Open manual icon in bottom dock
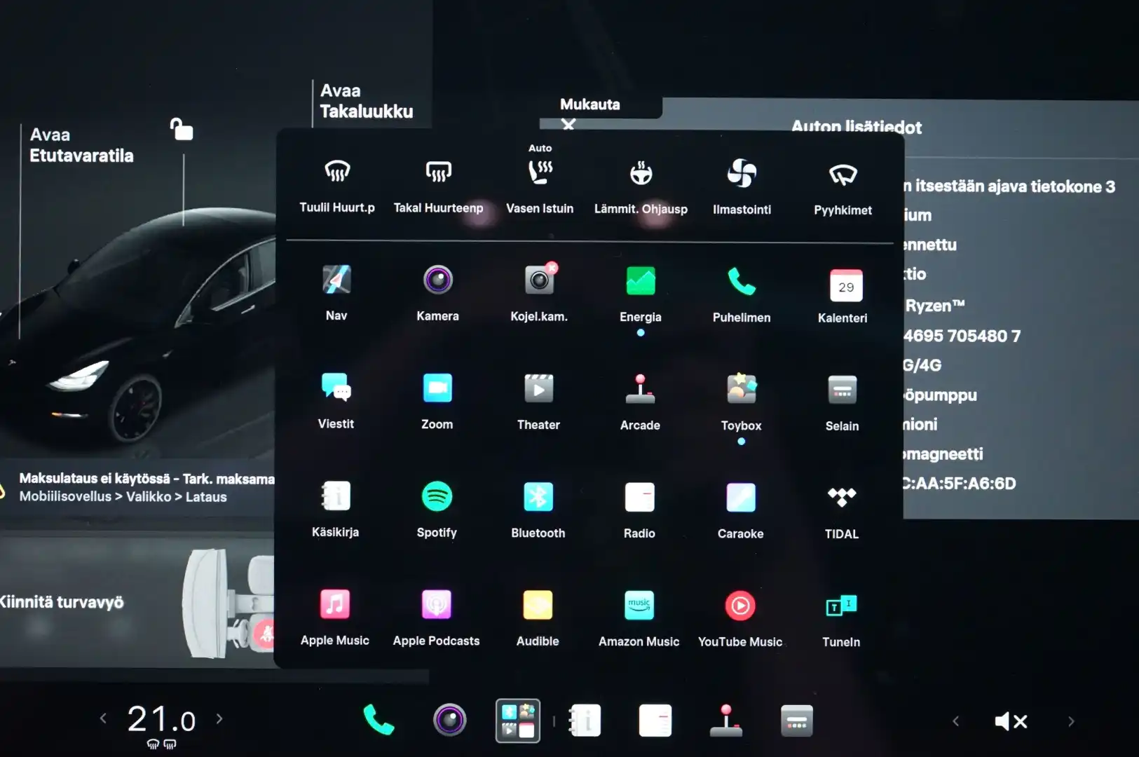Screen dimensions: 1139x757 pyautogui.click(x=585, y=721)
